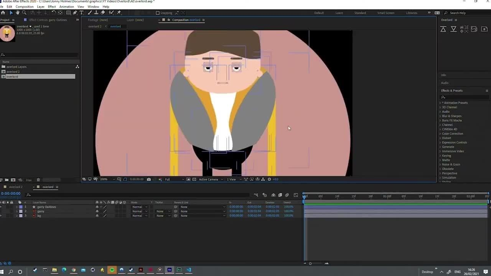Select the Hand tool in toolbar
This screenshot has height=276, width=491.
(x=17, y=13)
